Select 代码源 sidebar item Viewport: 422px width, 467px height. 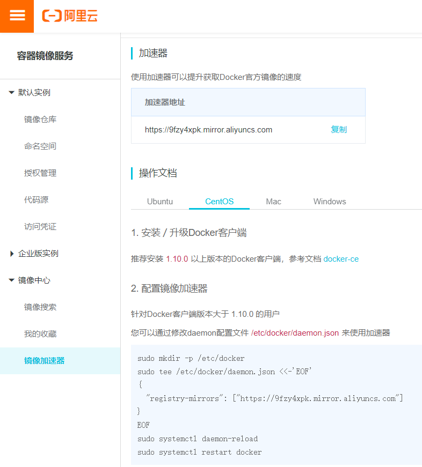click(x=36, y=200)
